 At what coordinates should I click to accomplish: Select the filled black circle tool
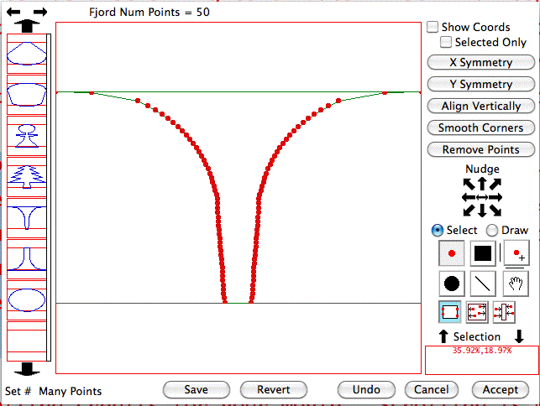point(451,283)
